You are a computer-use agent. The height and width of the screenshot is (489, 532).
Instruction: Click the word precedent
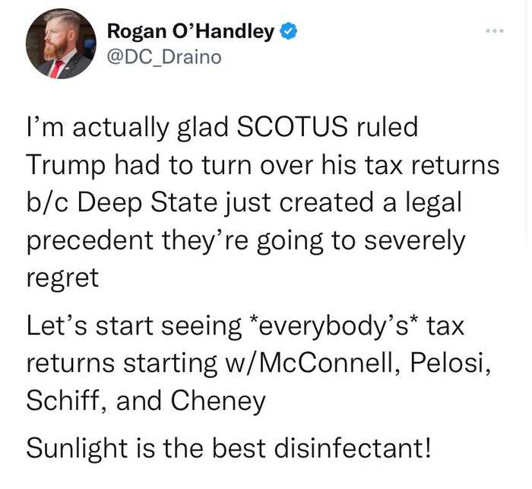90,241
